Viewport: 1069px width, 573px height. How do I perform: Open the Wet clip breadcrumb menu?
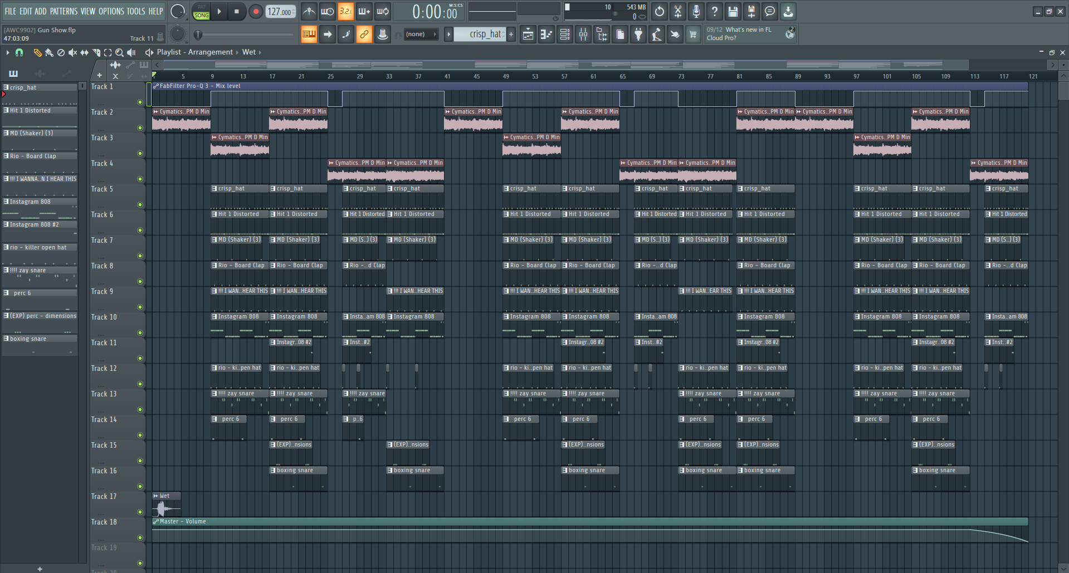[x=249, y=52]
